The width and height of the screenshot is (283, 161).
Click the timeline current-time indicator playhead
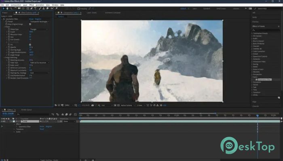pos(257,116)
